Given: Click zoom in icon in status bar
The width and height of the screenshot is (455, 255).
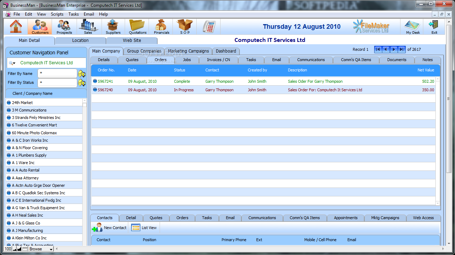Looking at the screenshot, I should click(x=19, y=249).
